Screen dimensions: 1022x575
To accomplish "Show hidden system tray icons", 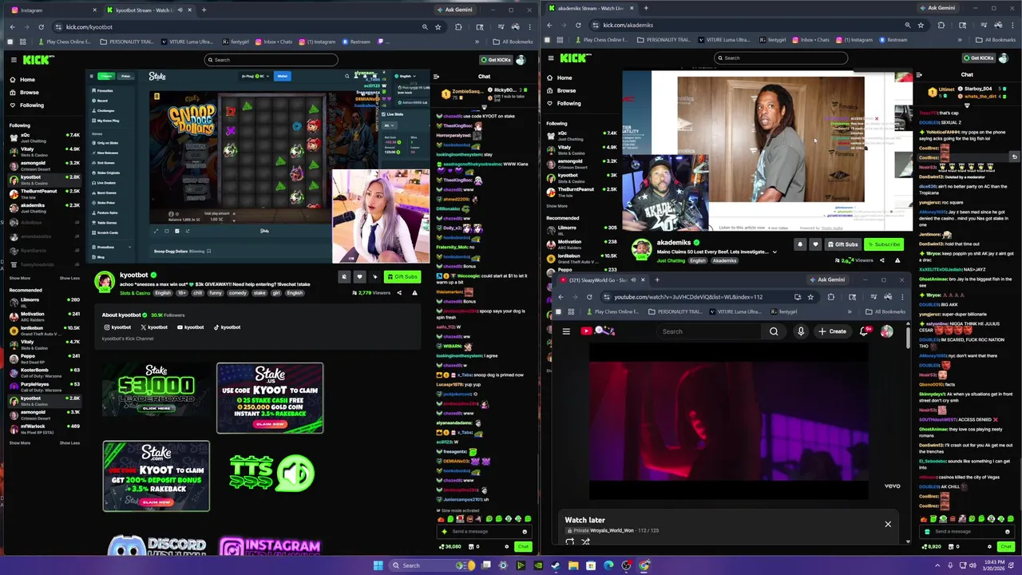I will tap(937, 565).
